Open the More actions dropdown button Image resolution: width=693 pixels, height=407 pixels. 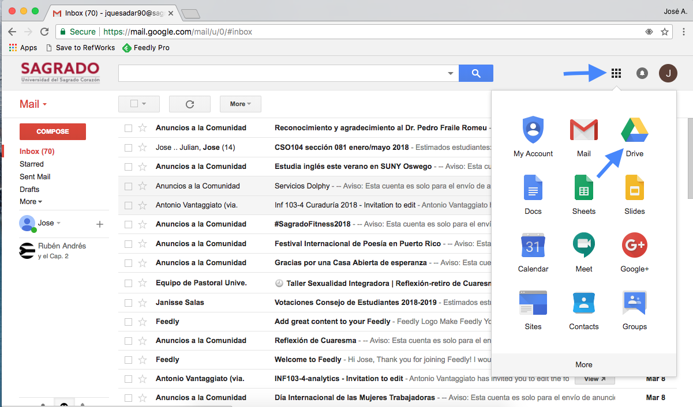point(241,104)
